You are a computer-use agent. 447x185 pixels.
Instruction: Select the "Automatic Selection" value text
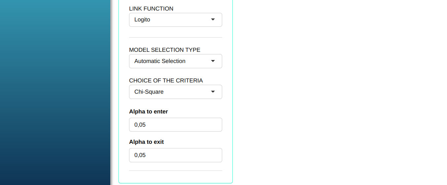click(160, 61)
